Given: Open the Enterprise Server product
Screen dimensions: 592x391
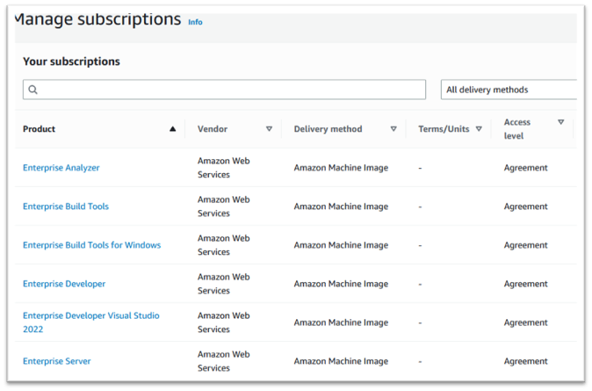Looking at the screenshot, I should tap(56, 361).
